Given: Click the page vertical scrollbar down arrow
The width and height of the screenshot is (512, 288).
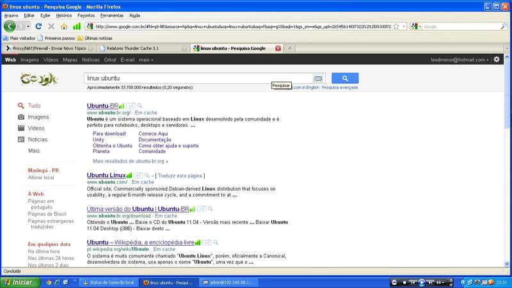Looking at the screenshot, I should click(x=507, y=264).
